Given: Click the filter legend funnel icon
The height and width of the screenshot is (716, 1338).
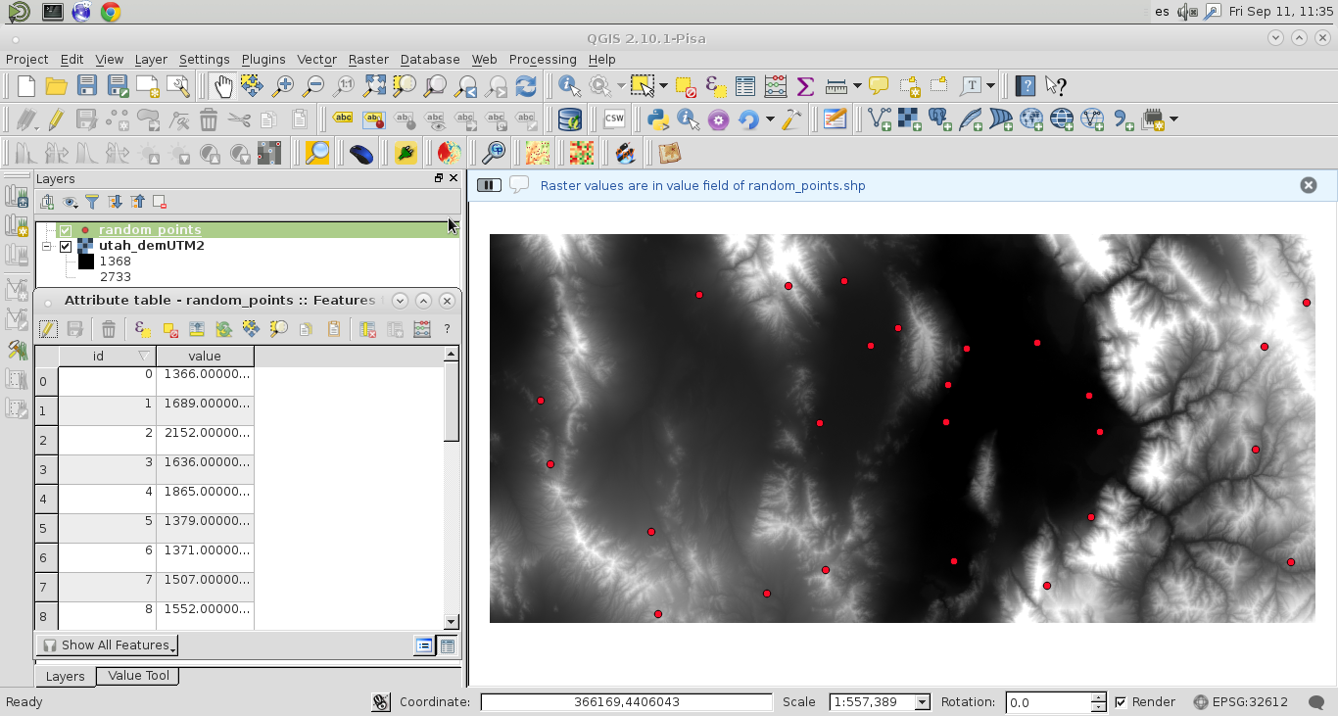Looking at the screenshot, I should coord(92,202).
